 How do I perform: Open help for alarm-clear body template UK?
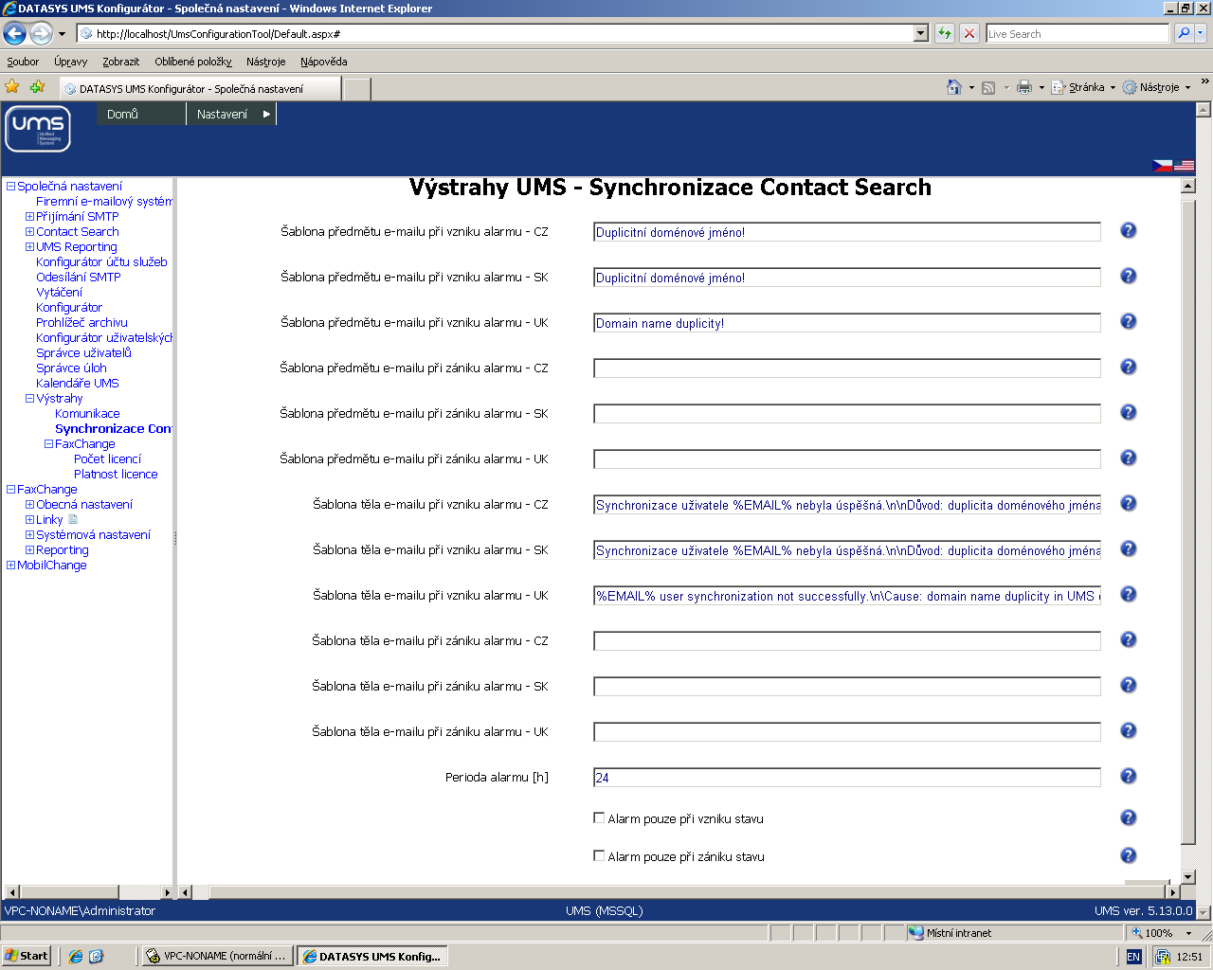click(1128, 730)
